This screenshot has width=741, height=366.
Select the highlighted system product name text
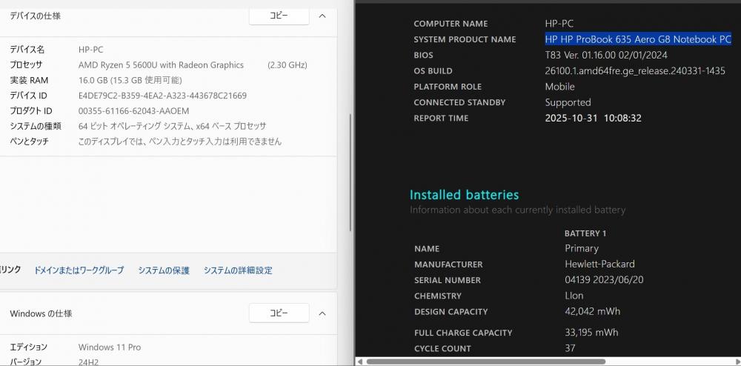(638, 39)
